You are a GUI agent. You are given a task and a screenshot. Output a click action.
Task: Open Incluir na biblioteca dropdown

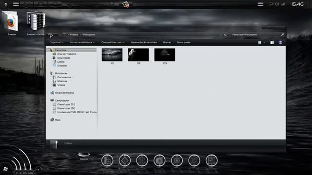click(82, 42)
